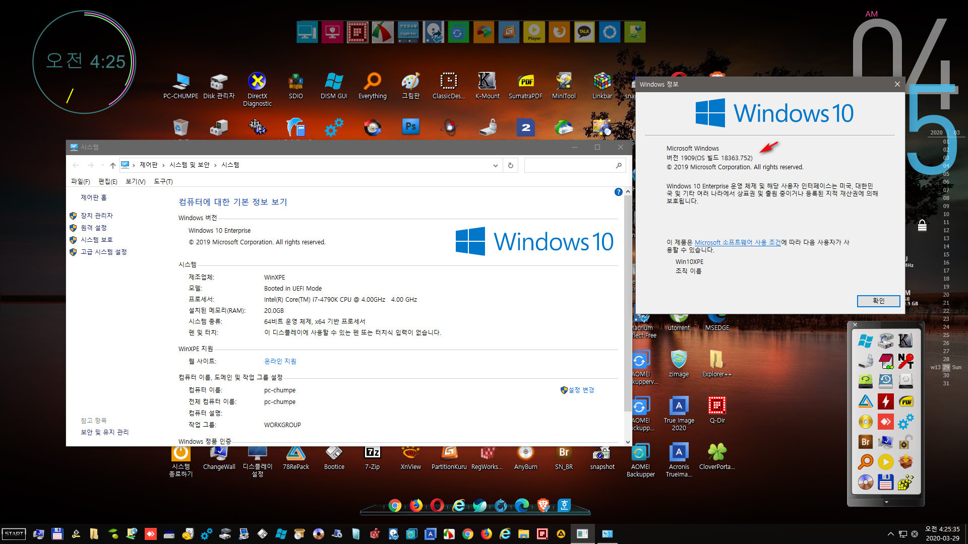The image size is (968, 544).
Task: Open 장치 관리자 link
Action: point(97,216)
